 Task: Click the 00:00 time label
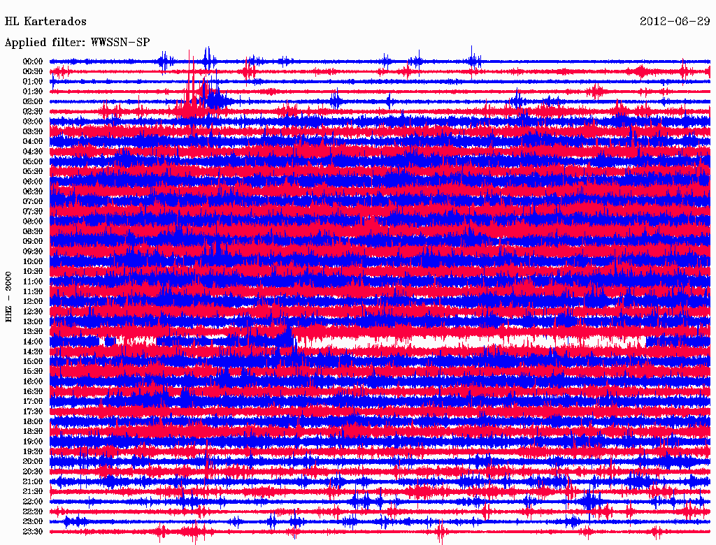(x=33, y=61)
